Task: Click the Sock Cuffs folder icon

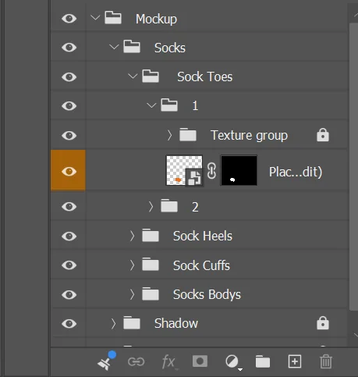Action: [x=151, y=265]
